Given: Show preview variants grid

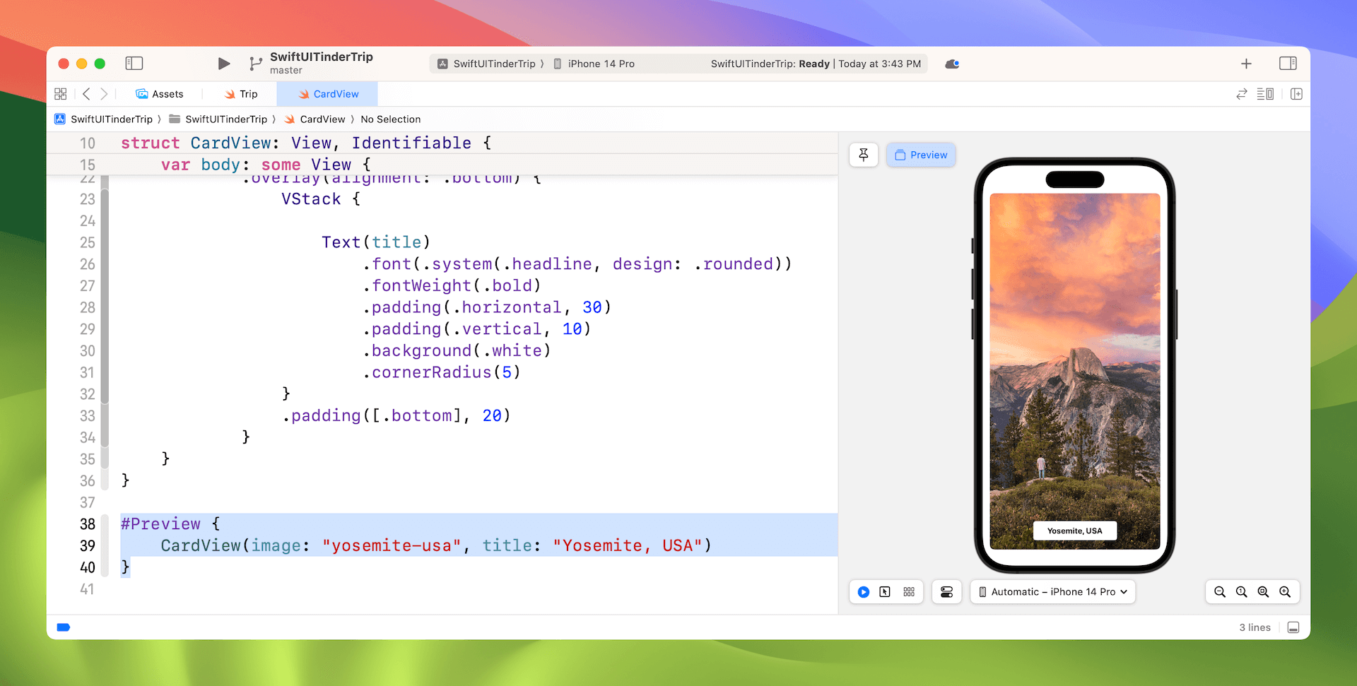Looking at the screenshot, I should tap(909, 592).
